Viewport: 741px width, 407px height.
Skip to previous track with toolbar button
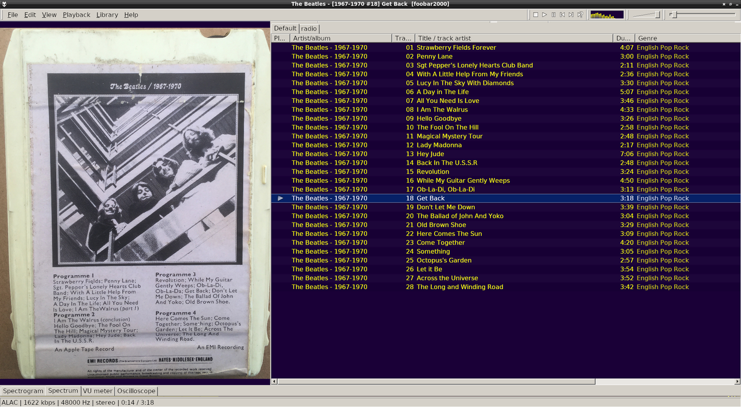tap(562, 14)
